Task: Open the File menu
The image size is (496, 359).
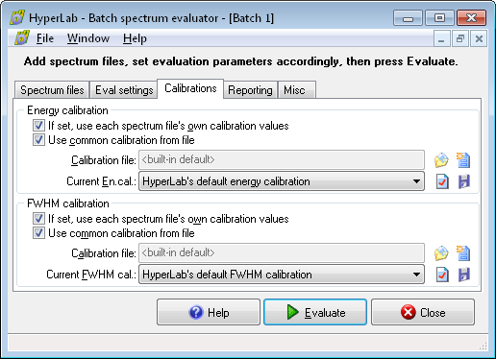Action: point(45,38)
